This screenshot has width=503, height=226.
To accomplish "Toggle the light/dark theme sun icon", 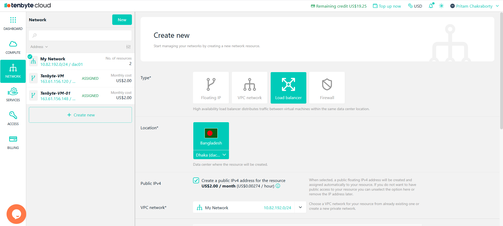I will coord(441,6).
